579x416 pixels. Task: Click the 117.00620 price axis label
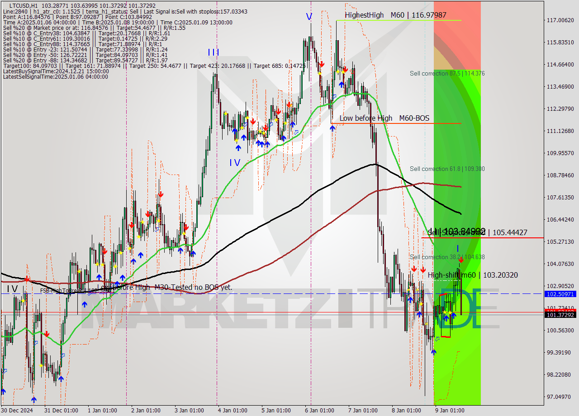(560, 20)
